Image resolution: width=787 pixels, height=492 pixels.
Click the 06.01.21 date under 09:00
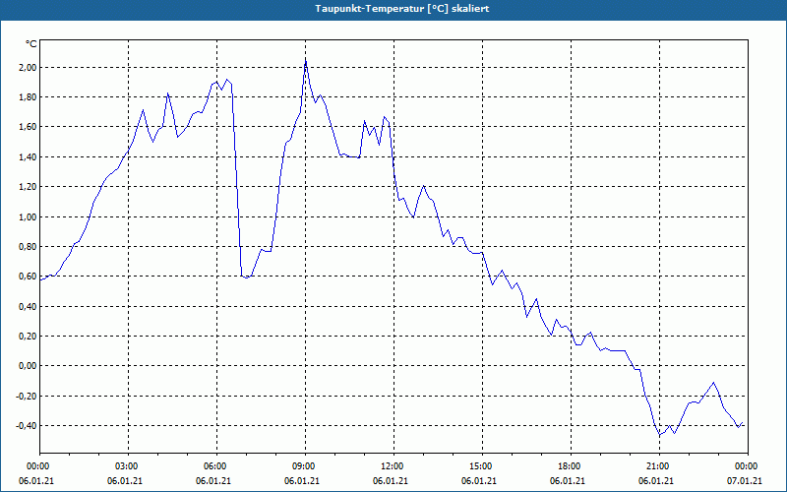pos(302,480)
